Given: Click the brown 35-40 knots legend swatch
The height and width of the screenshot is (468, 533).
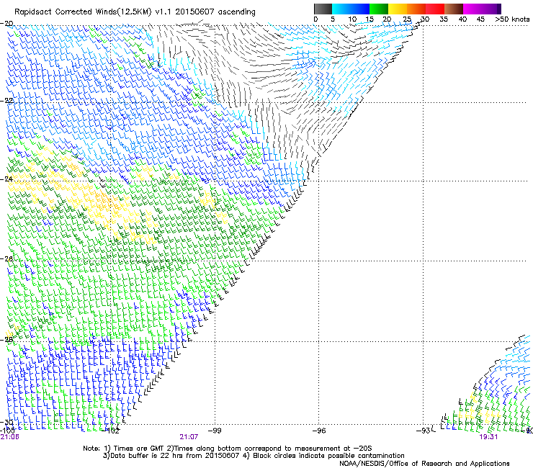Looking at the screenshot, I should [454, 9].
